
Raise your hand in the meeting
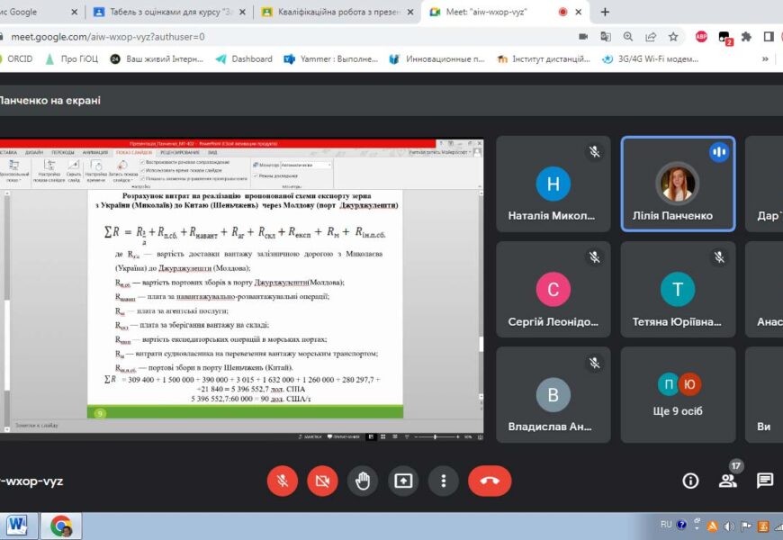tap(363, 481)
